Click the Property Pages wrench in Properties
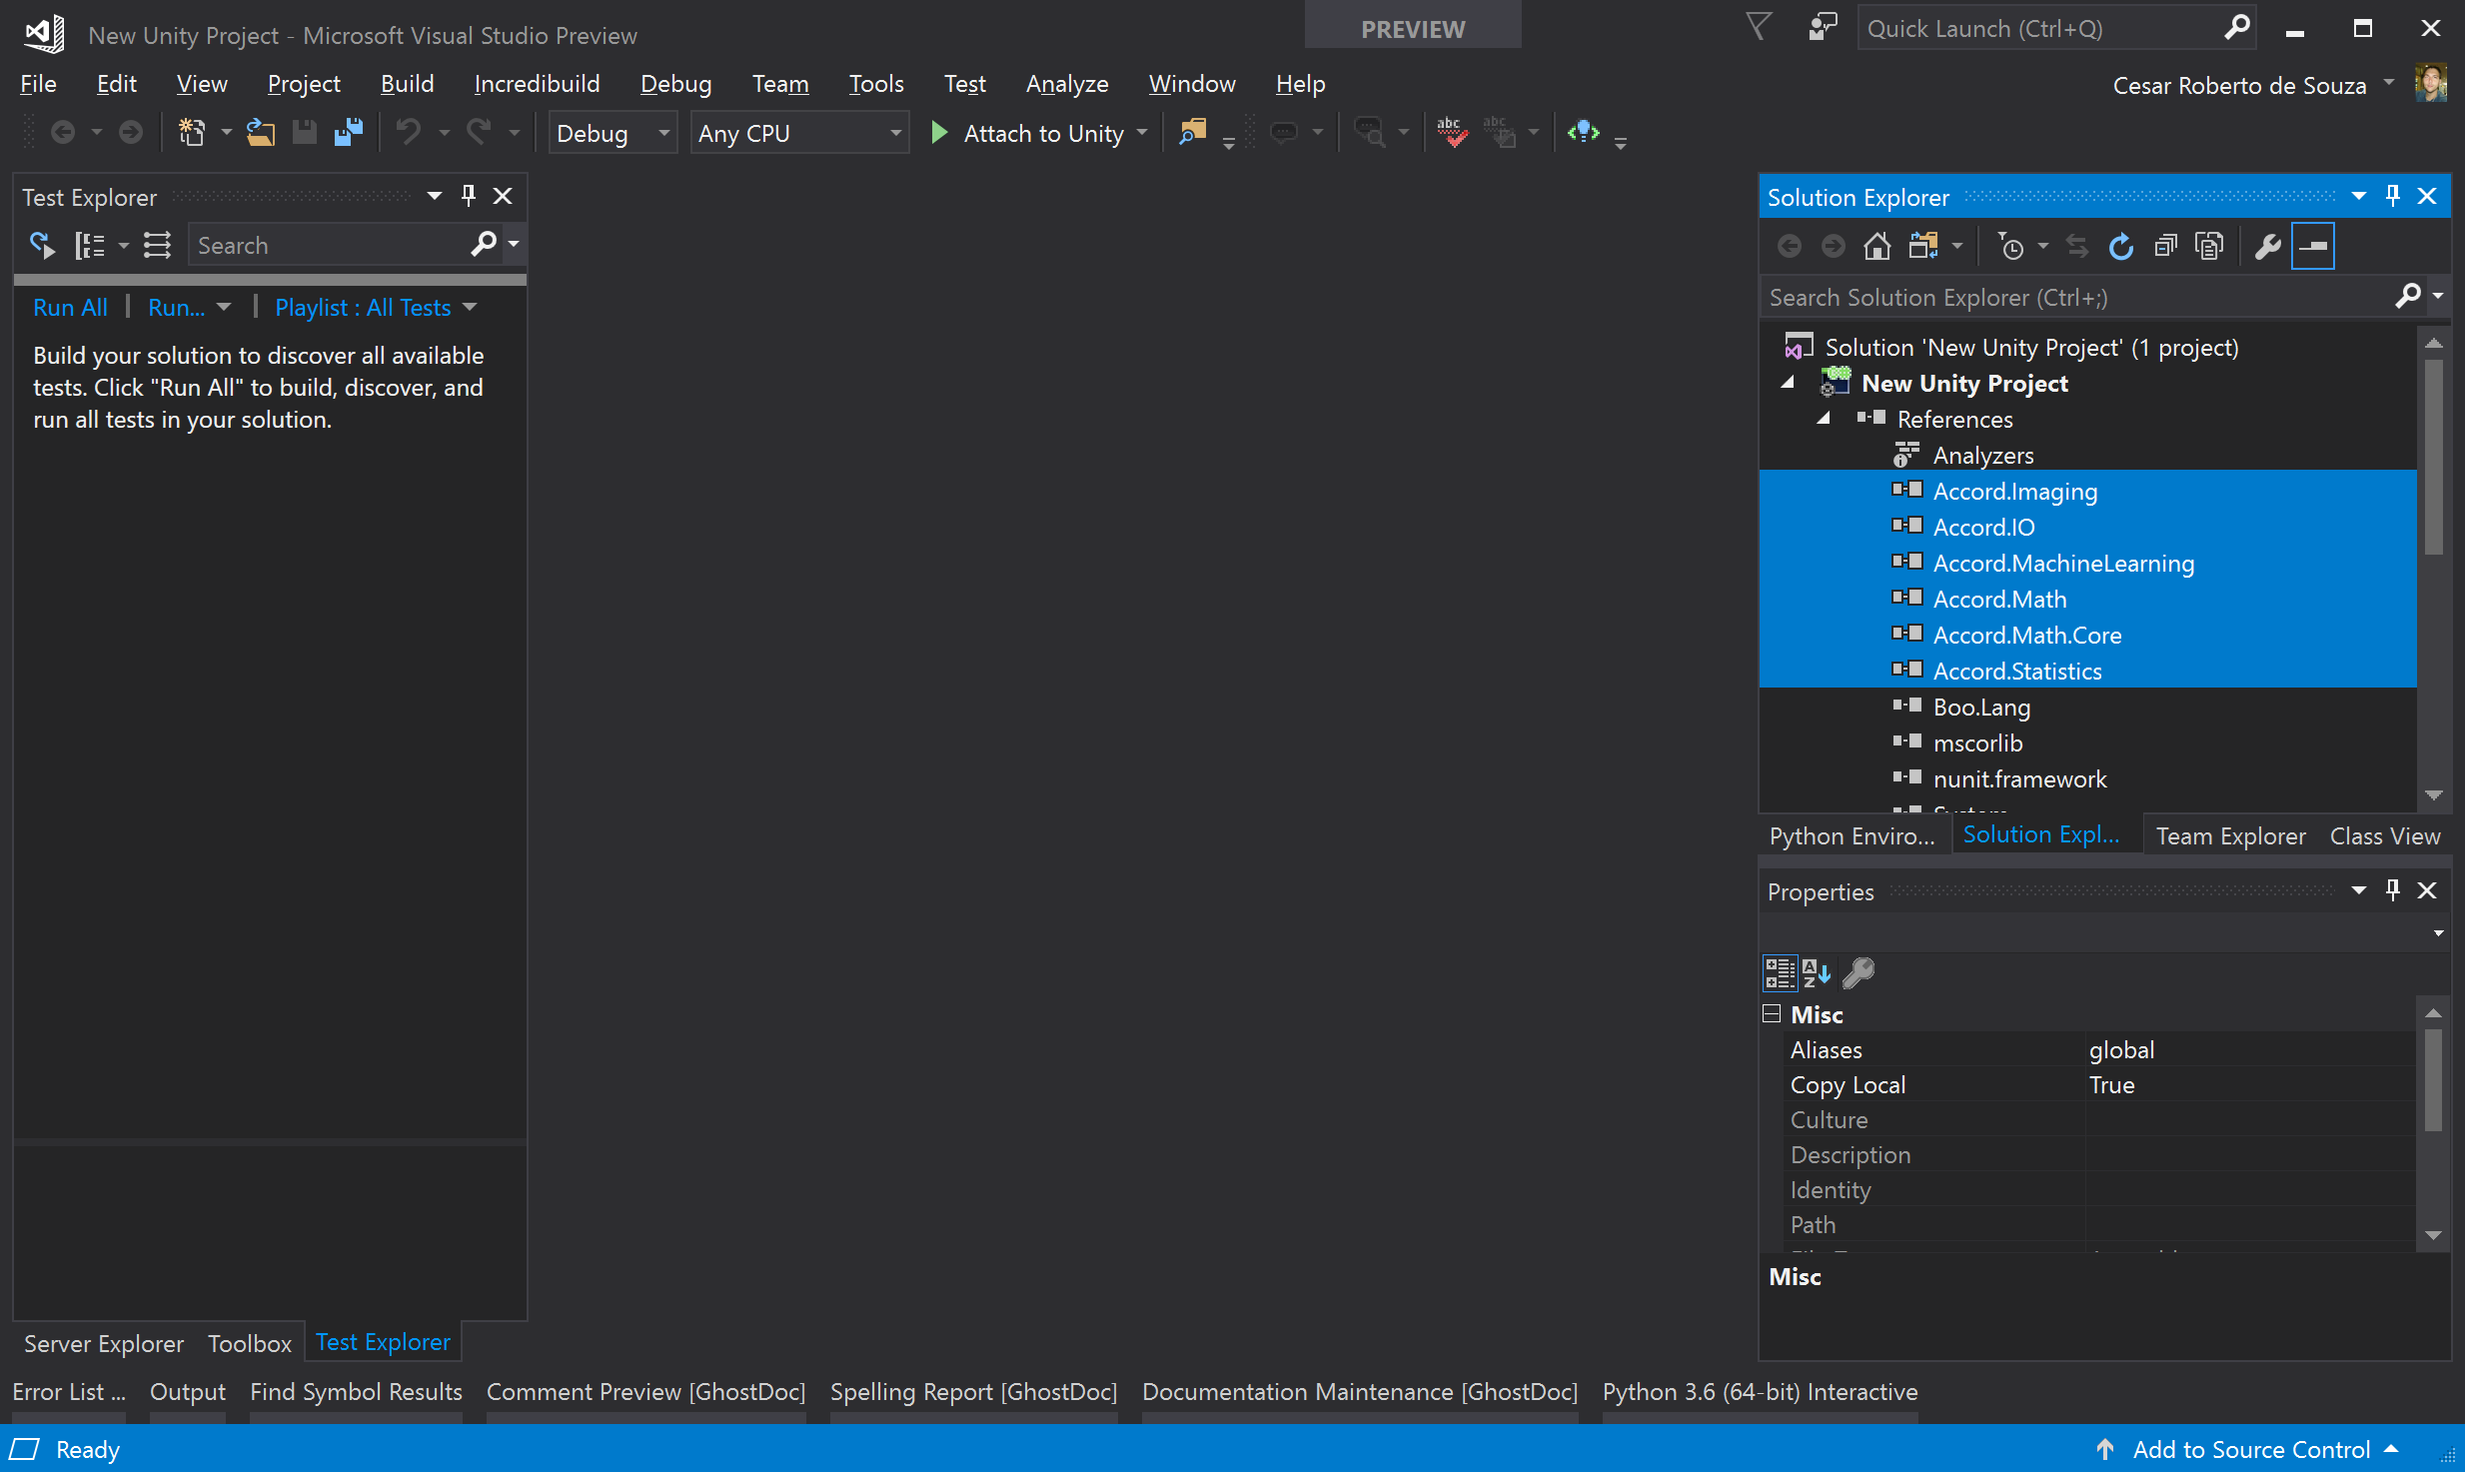This screenshot has height=1472, width=2465. click(1857, 972)
